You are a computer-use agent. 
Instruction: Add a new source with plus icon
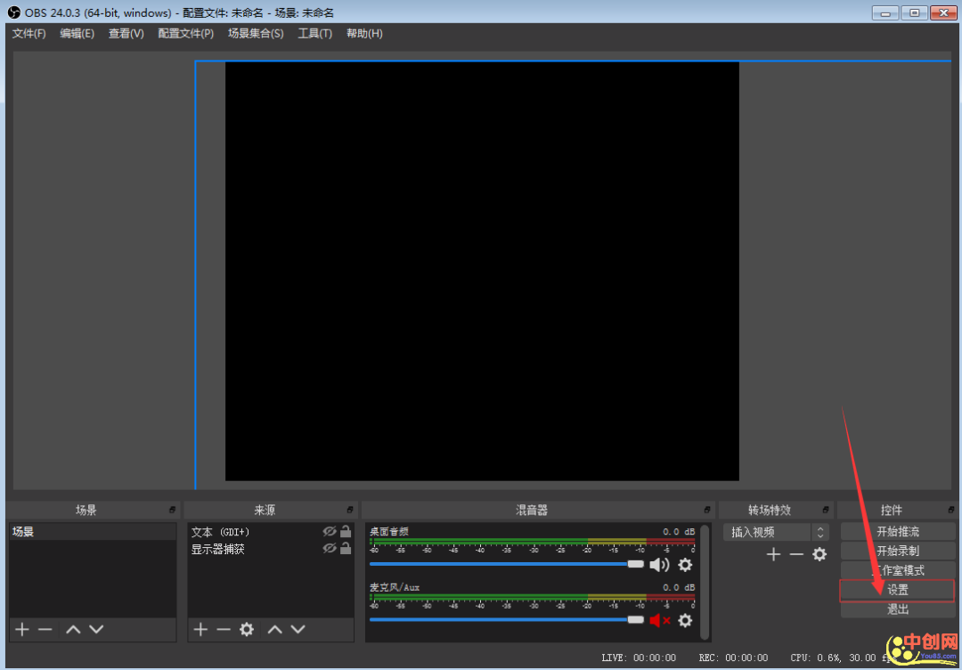tap(200, 629)
